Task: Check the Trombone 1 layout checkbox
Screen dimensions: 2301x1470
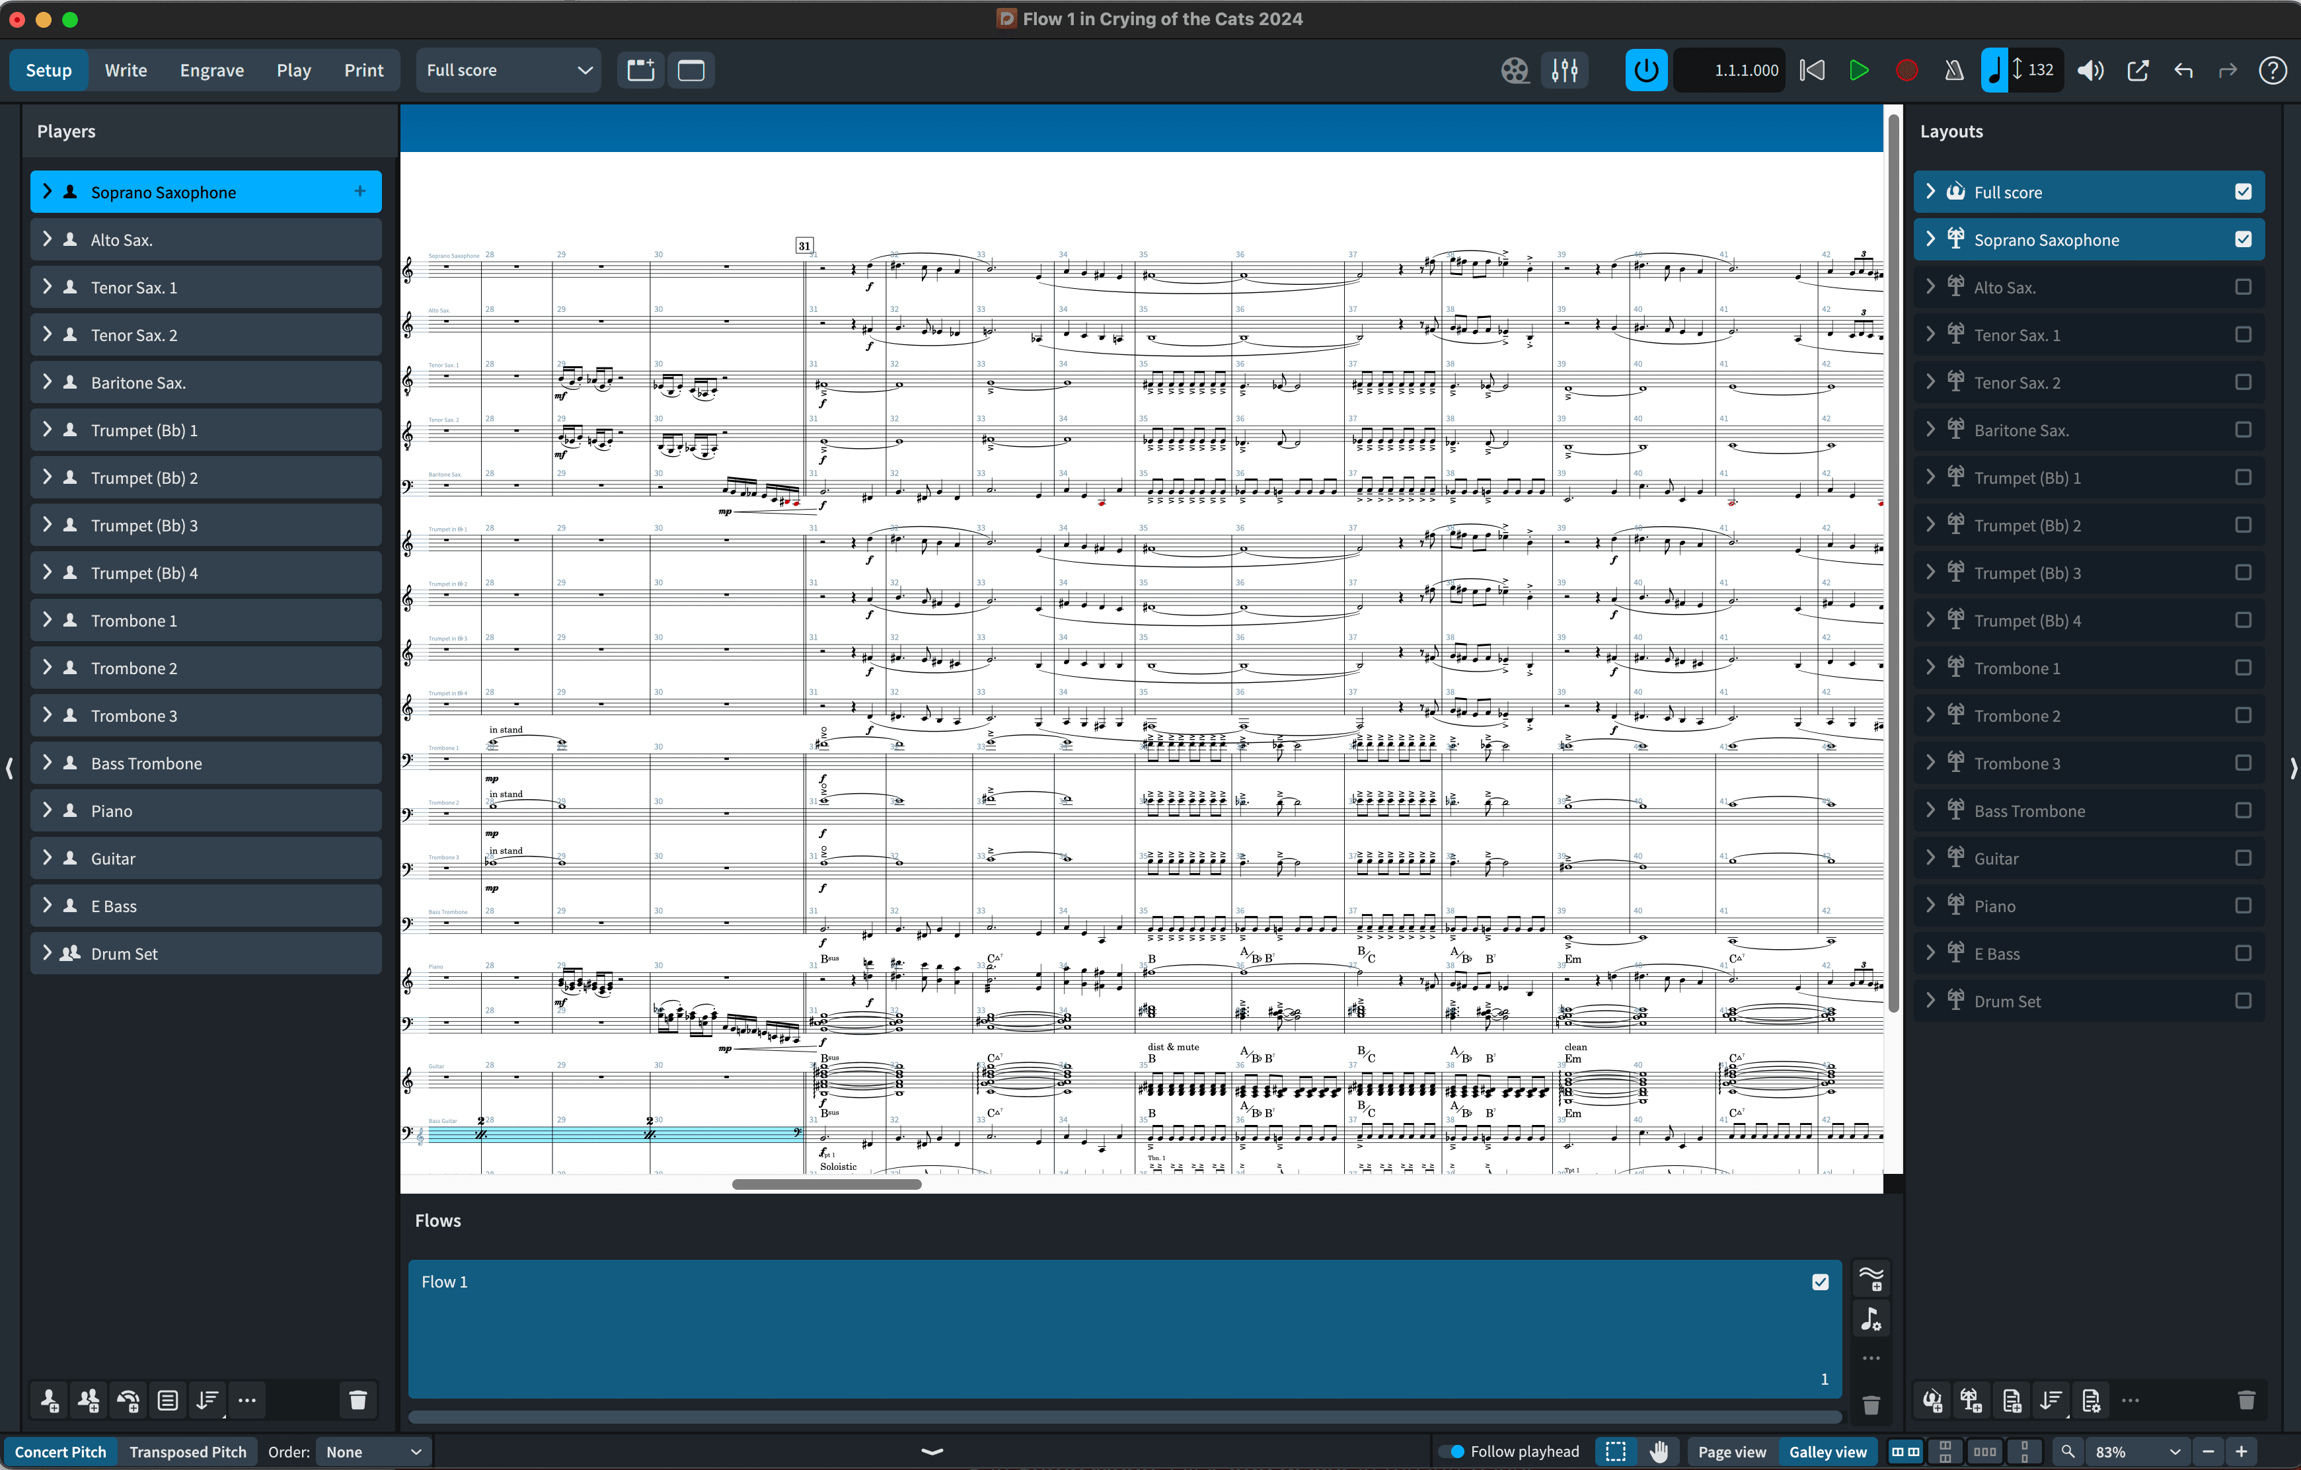Action: click(x=2244, y=668)
